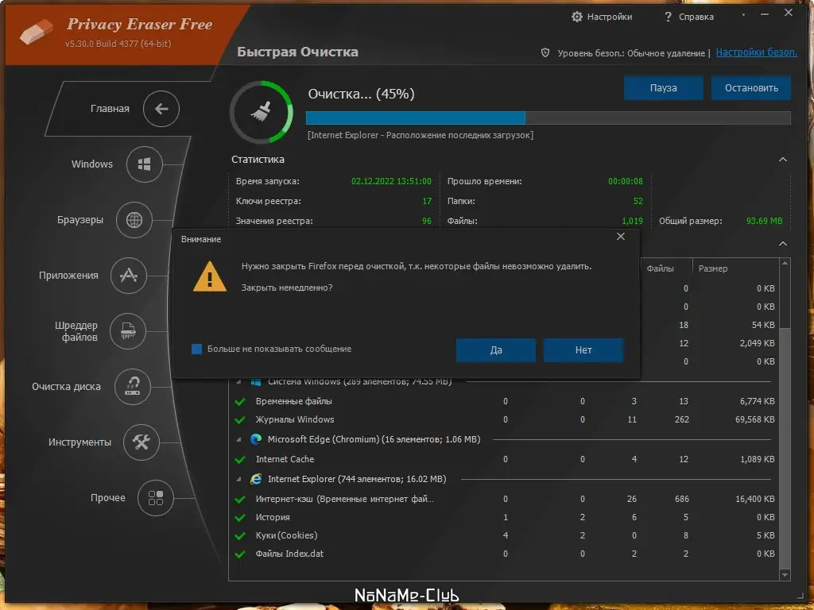The width and height of the screenshot is (814, 610).
Task: Select the Файлы Index.dat row text
Action: (289, 554)
